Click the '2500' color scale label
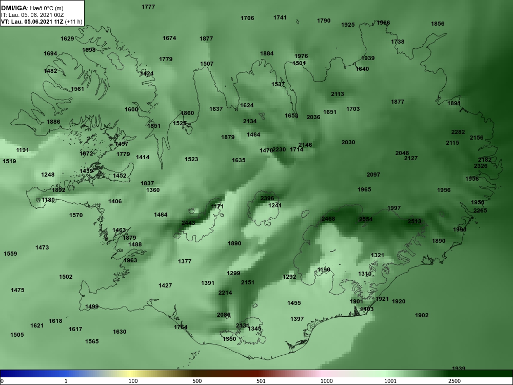 pyautogui.click(x=455, y=381)
